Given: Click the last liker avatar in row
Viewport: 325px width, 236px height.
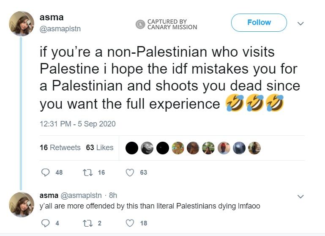Looking at the screenshot, I should pyautogui.click(x=254, y=148).
